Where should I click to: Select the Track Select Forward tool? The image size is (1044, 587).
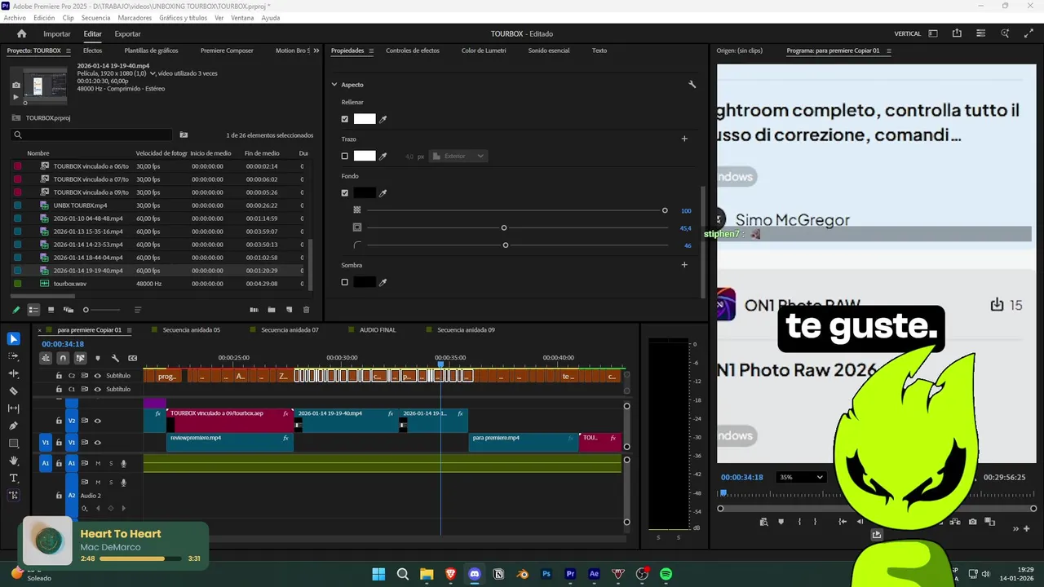click(x=13, y=356)
